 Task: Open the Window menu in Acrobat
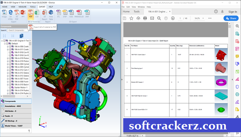pos(141,7)
